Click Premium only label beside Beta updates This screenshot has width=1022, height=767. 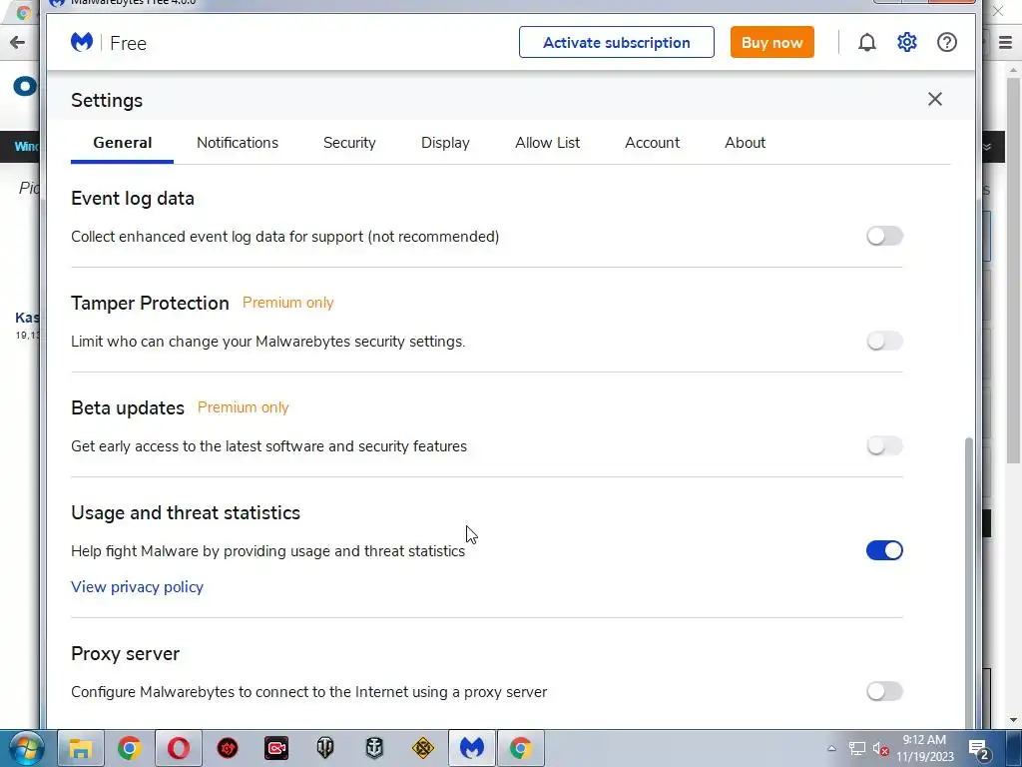pos(244,407)
